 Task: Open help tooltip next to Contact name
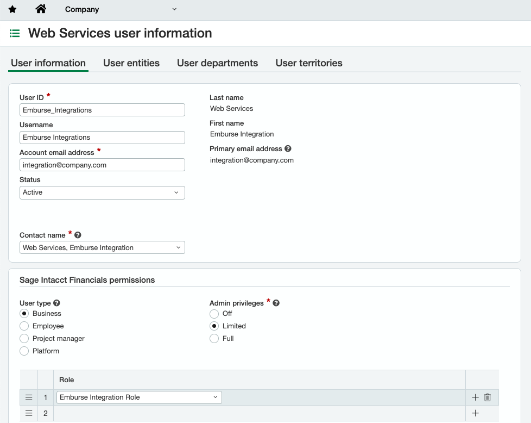[78, 234]
